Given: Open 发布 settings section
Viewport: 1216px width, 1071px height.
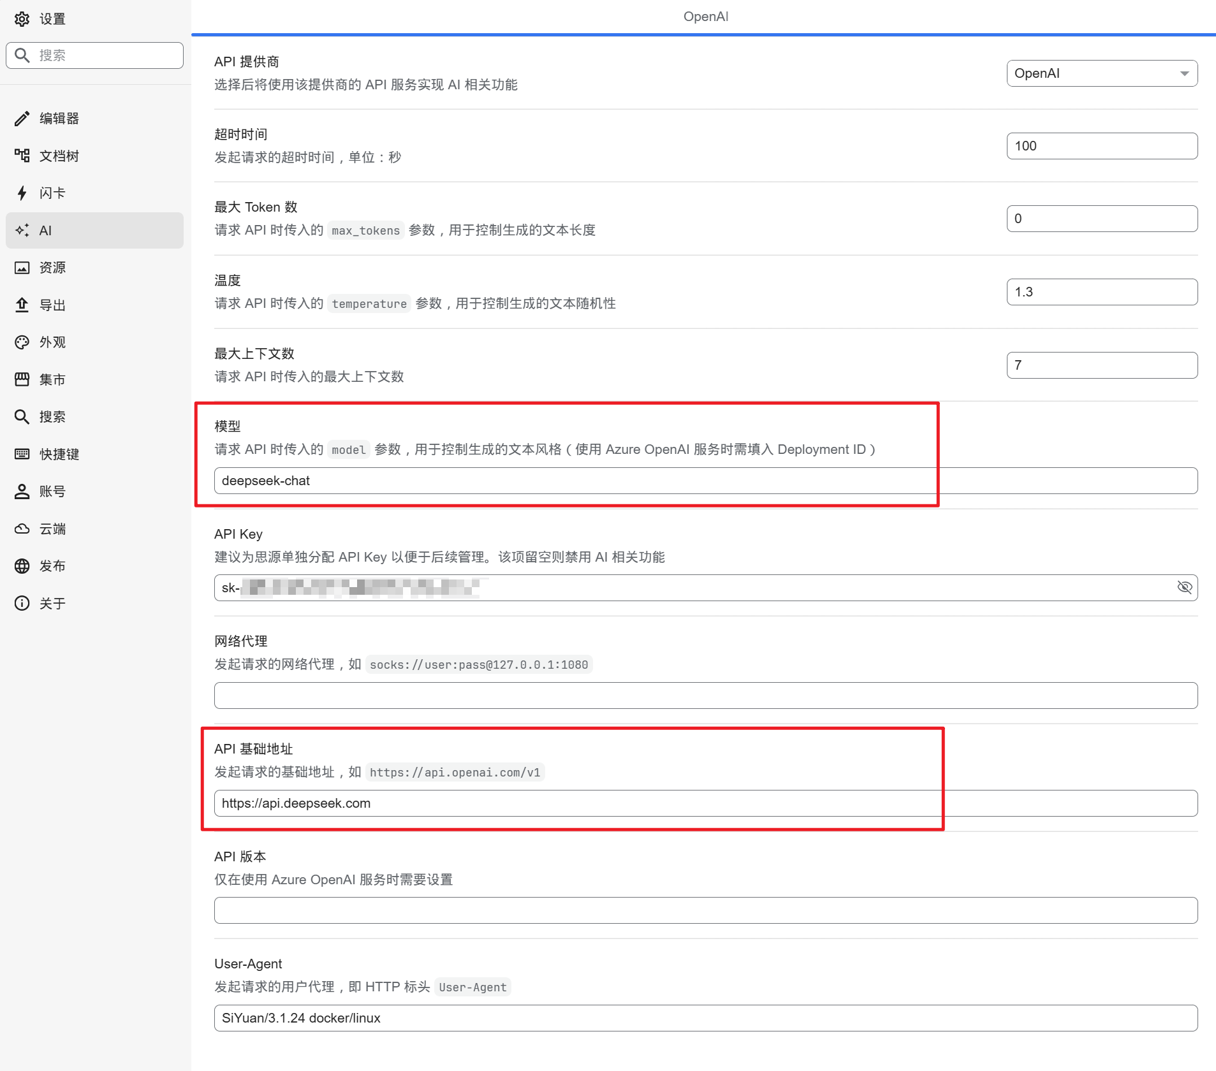Looking at the screenshot, I should pos(94,566).
